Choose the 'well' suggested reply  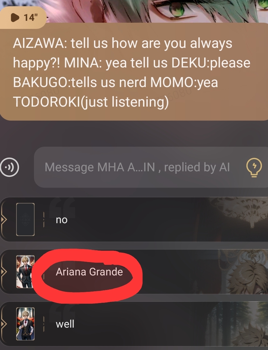134,324
